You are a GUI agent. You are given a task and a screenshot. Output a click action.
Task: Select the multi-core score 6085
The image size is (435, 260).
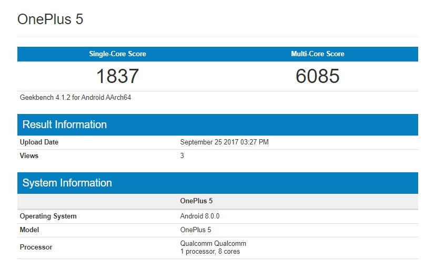318,76
